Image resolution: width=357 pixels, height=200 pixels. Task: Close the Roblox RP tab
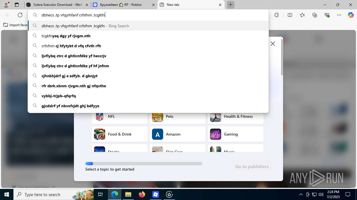click(x=153, y=5)
